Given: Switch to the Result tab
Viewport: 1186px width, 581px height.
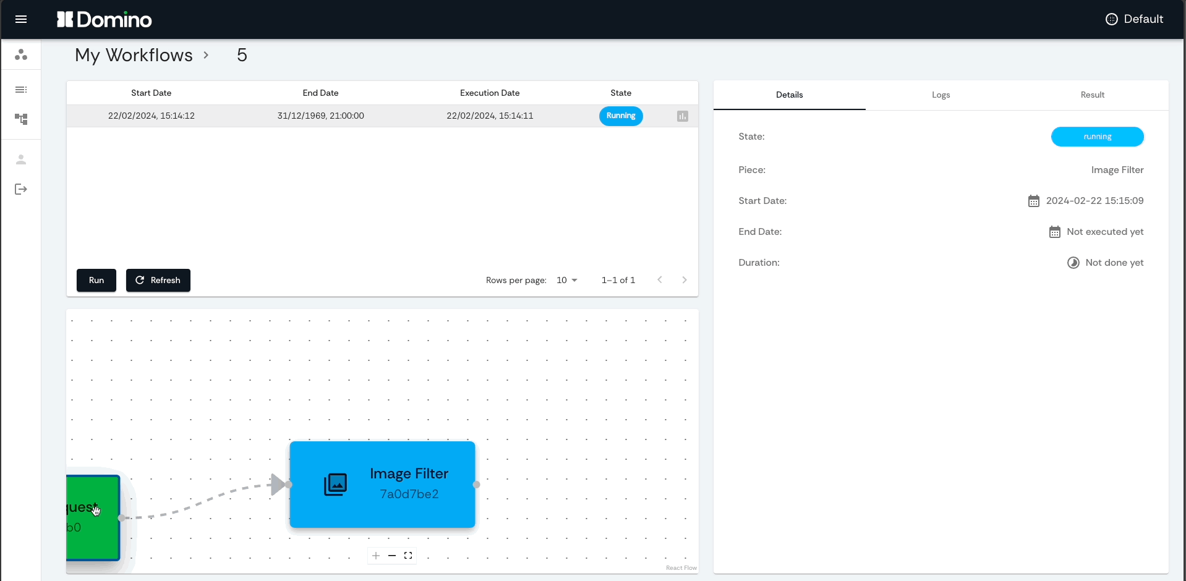Looking at the screenshot, I should coord(1093,95).
